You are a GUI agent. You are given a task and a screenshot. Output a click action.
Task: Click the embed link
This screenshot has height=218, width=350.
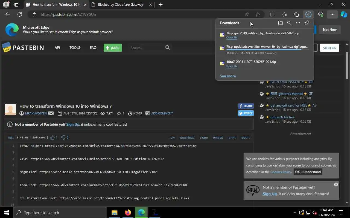click(x=218, y=138)
